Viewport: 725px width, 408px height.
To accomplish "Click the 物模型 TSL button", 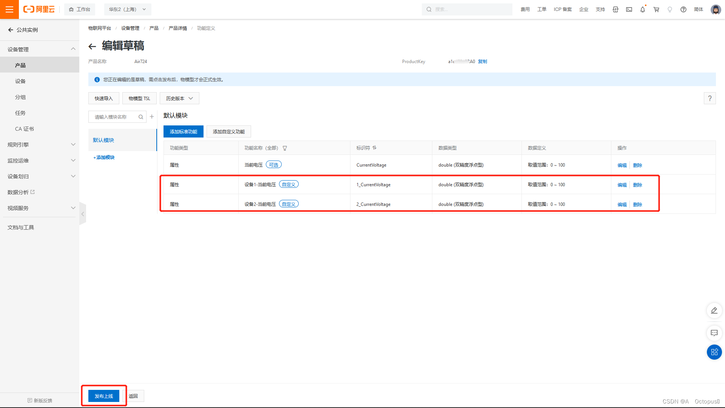I will (139, 98).
